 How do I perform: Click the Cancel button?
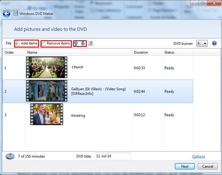[207, 166]
